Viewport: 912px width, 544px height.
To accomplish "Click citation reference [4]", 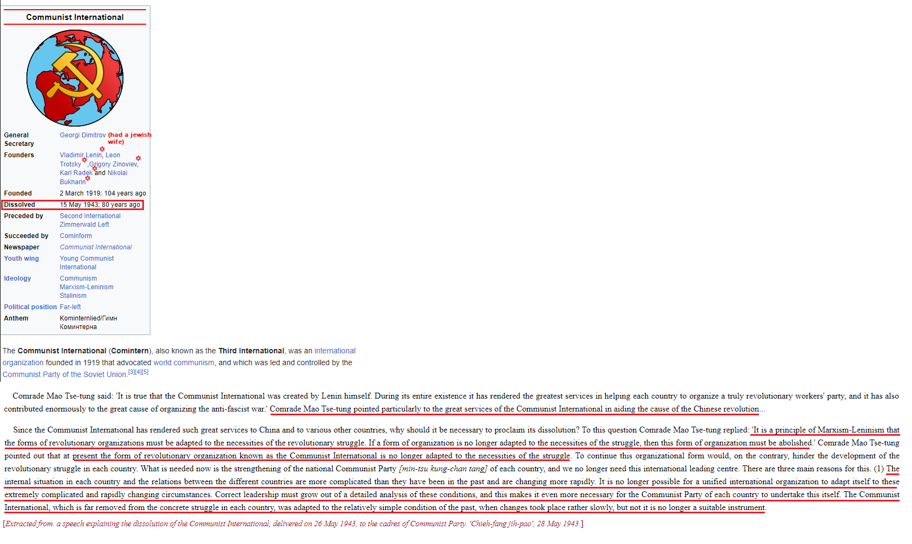I will 138,372.
